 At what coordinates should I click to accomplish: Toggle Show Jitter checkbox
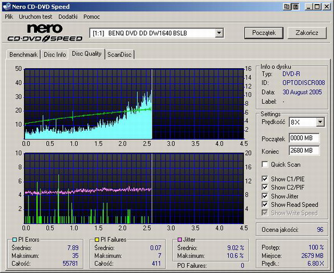coord(265,196)
